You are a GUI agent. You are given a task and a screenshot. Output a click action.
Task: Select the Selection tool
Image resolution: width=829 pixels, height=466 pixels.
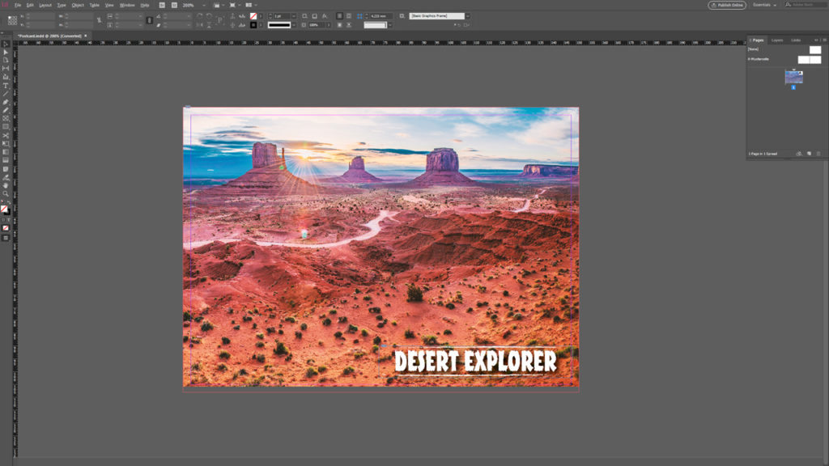[x=5, y=53]
